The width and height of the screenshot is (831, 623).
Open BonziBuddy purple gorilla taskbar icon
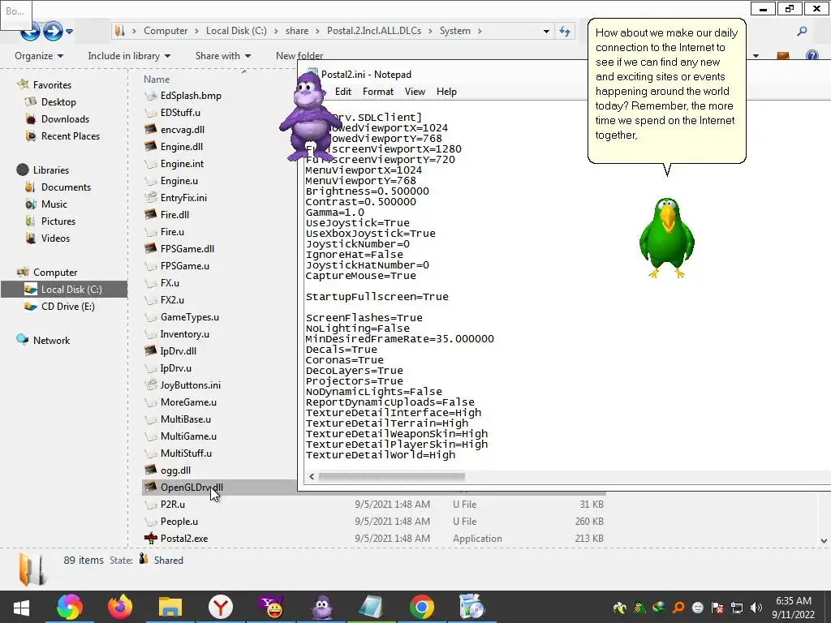coord(321,607)
